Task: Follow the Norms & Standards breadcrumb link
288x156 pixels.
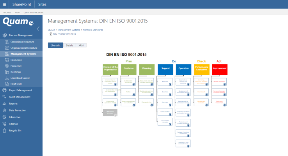Action: coord(93,30)
